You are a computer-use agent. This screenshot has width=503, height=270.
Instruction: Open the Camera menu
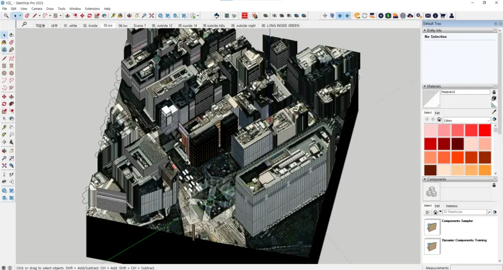pos(36,9)
